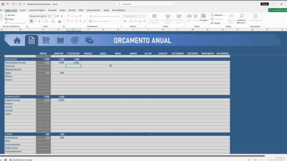
Task: Click the Pesquisar search box
Action: 144,4
